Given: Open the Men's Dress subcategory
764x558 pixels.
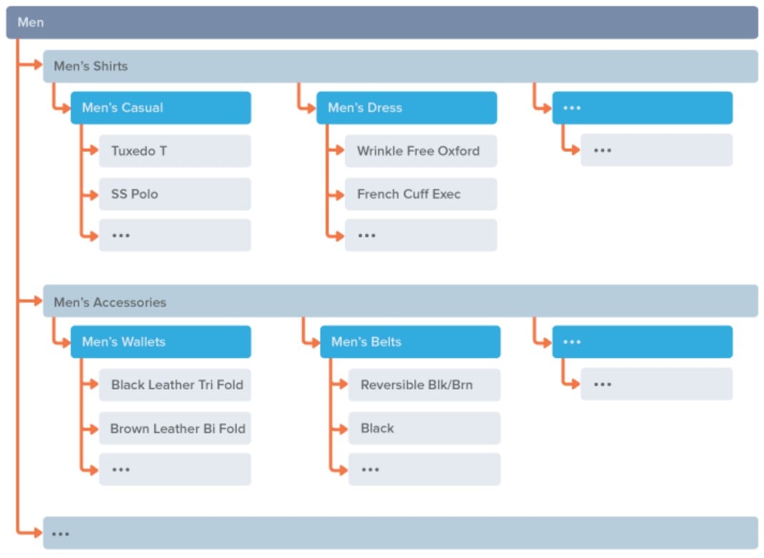Looking at the screenshot, I should (407, 108).
